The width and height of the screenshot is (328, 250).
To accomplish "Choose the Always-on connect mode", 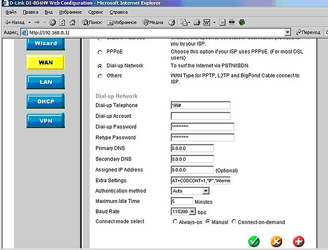I will pyautogui.click(x=175, y=221).
